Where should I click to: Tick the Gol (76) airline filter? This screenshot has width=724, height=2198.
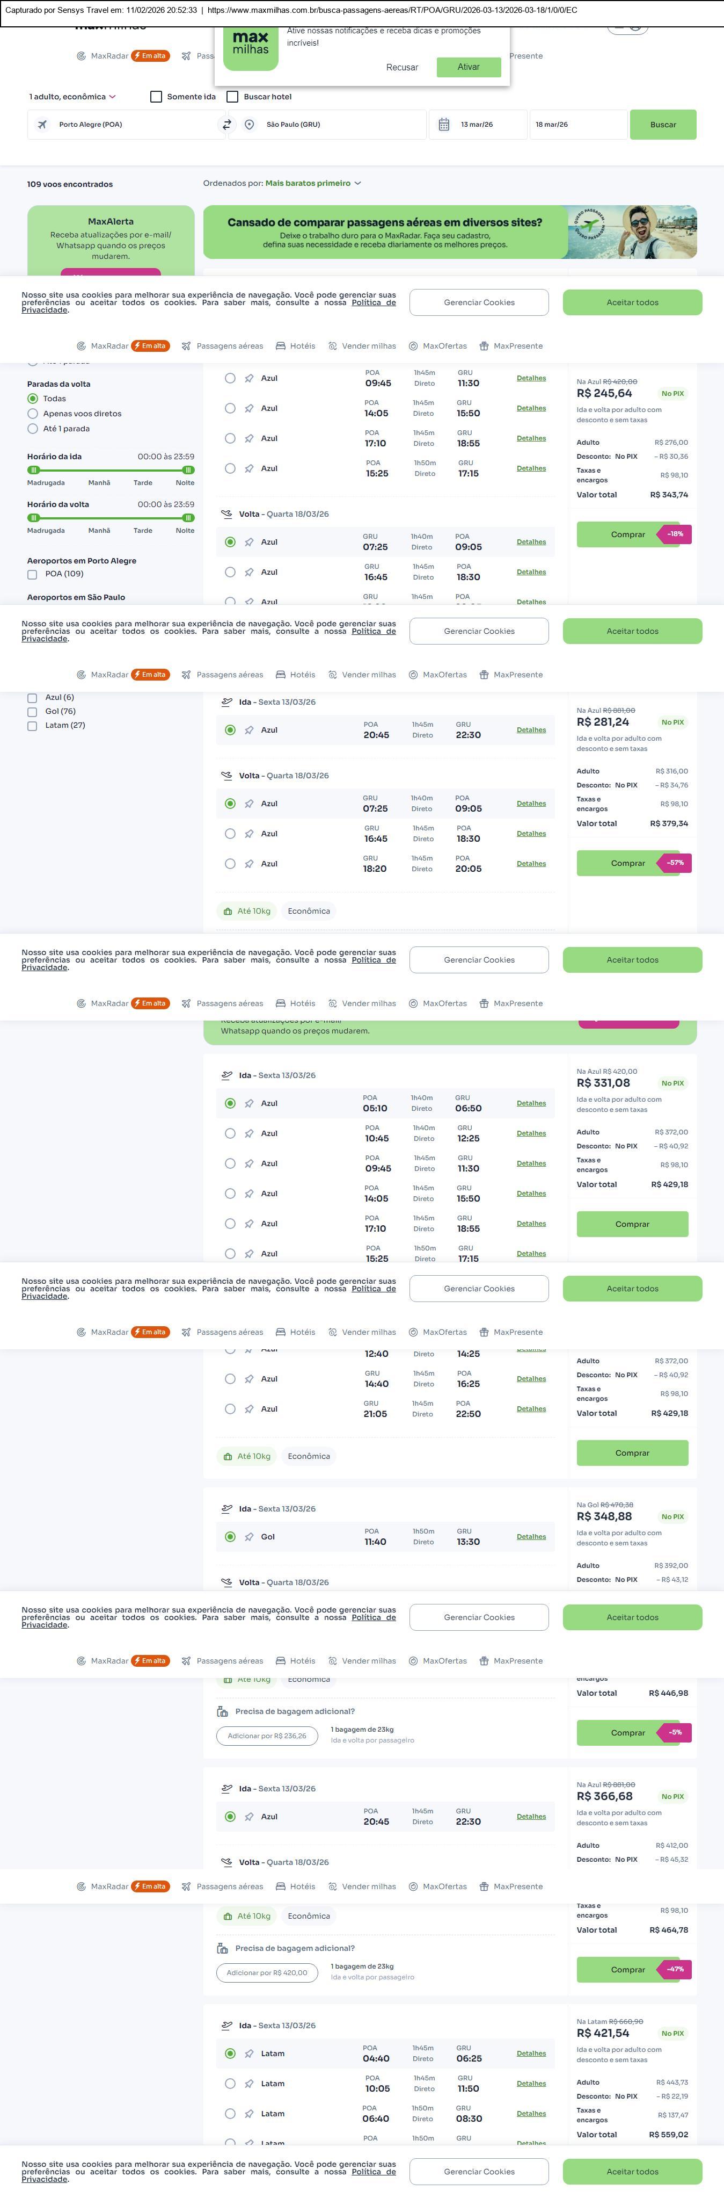pos(32,712)
